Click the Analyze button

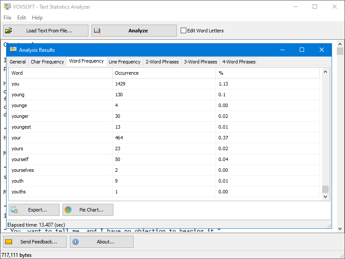coord(134,31)
